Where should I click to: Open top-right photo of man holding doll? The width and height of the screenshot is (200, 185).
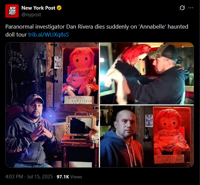pyautogui.click(x=147, y=73)
